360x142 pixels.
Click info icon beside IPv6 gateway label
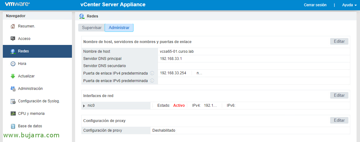(x=152, y=81)
